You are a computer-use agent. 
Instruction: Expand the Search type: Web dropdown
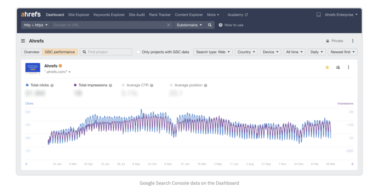[x=213, y=52]
